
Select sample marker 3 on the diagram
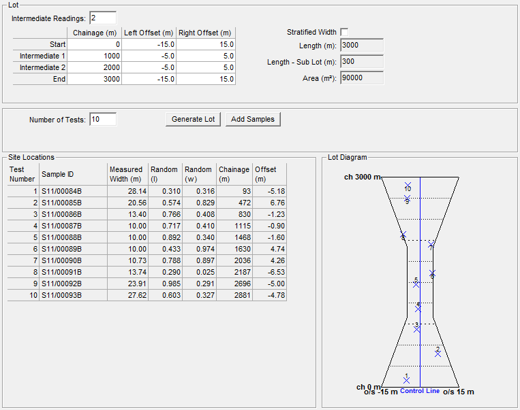tap(417, 329)
